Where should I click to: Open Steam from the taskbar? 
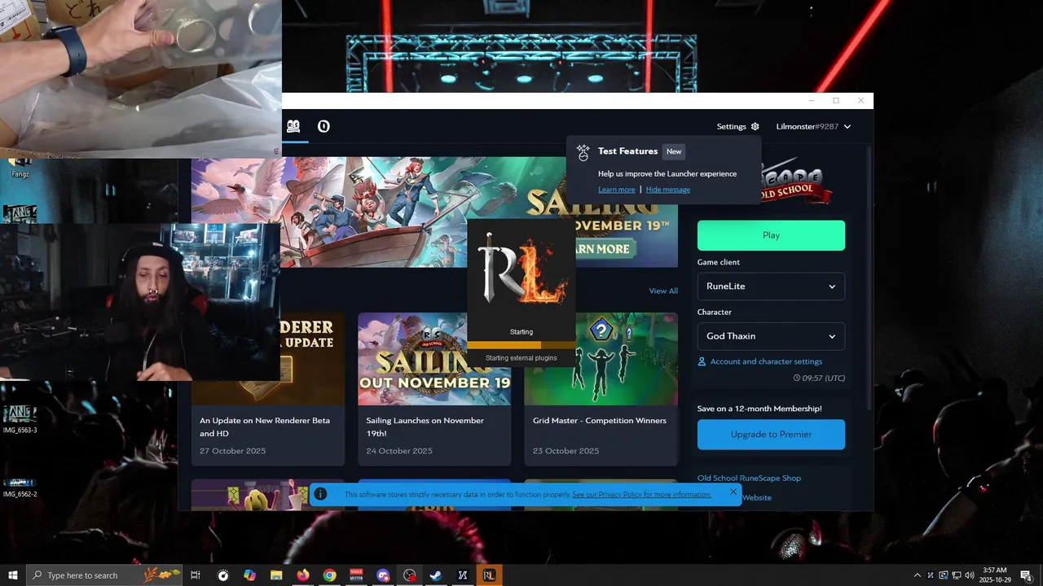click(x=436, y=575)
